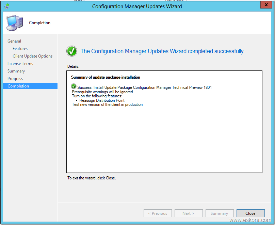Click the Next > button
The width and height of the screenshot is (275, 225).
(189, 213)
